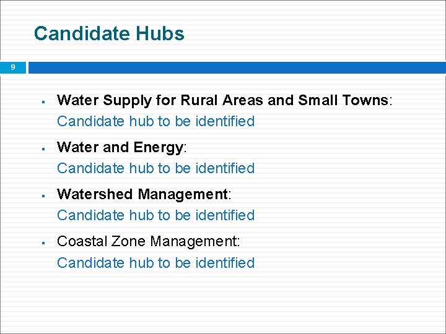Select the Coastal Zone Management heading
The image size is (446, 334).
click(149, 242)
